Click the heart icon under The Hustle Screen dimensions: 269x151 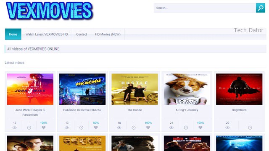[x=148, y=128]
